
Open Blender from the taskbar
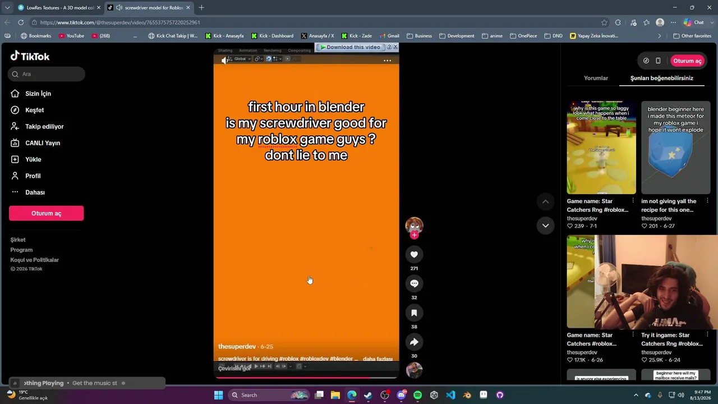(467, 395)
